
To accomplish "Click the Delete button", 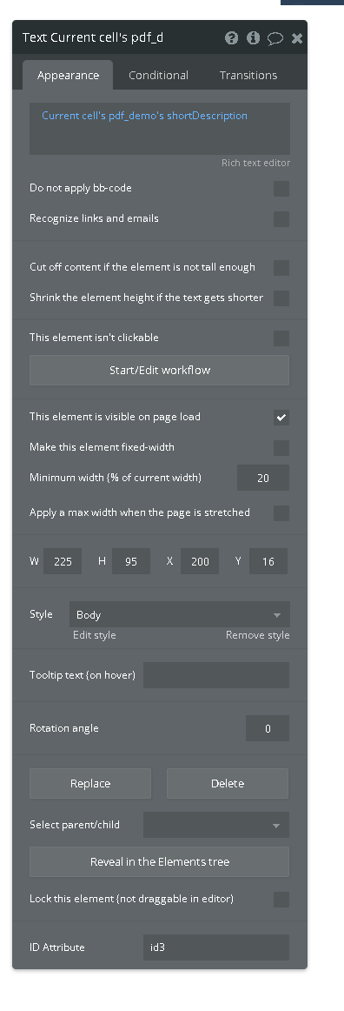I will [228, 783].
